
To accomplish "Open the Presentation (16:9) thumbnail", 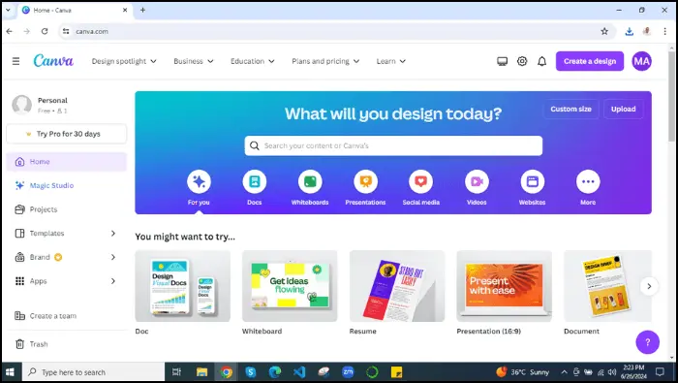I will [x=505, y=286].
